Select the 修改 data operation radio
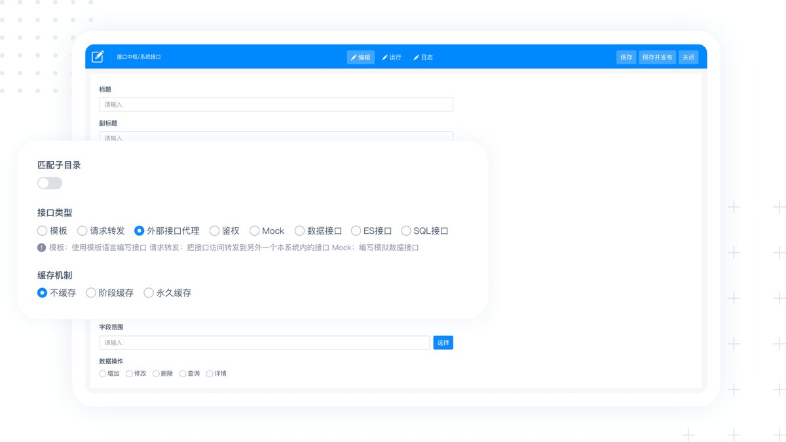The width and height of the screenshot is (786, 442). [136, 374]
